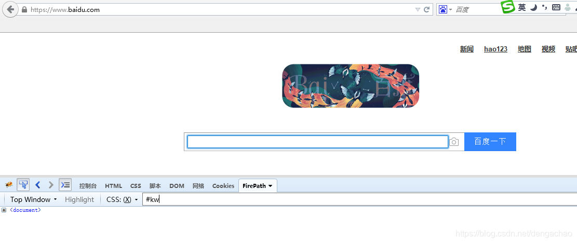
Task: Click the Baidu paw search engine icon
Action: point(442,9)
